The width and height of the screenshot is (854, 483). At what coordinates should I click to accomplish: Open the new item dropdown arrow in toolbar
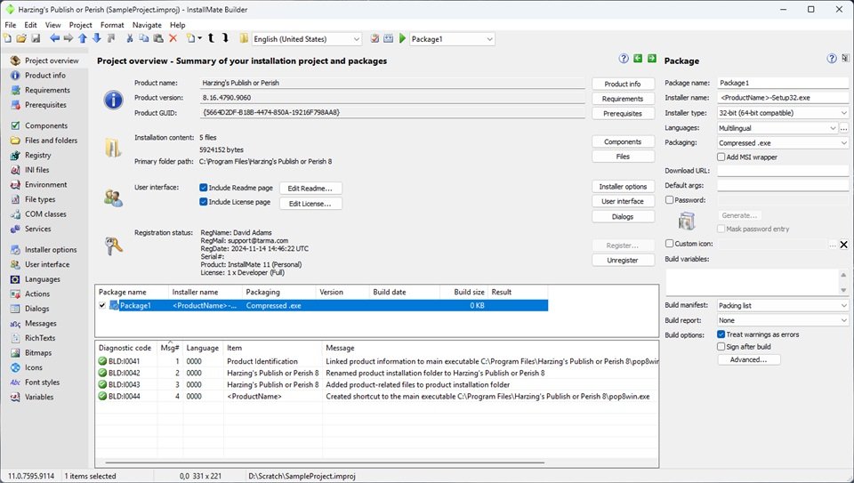200,38
